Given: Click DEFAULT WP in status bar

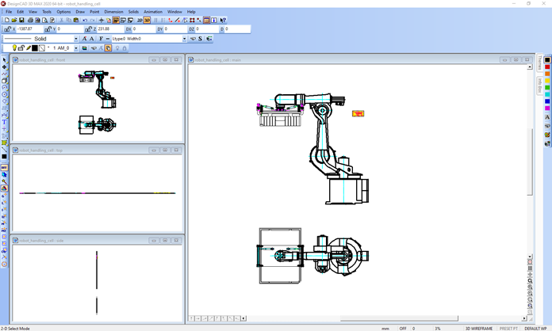Looking at the screenshot, I should (x=535, y=328).
